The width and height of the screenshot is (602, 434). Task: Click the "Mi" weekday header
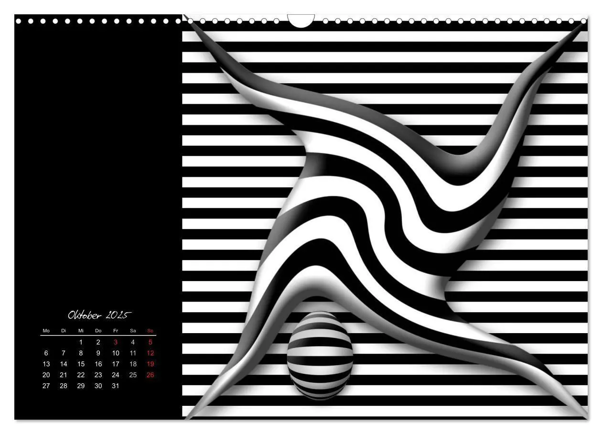pyautogui.click(x=81, y=331)
